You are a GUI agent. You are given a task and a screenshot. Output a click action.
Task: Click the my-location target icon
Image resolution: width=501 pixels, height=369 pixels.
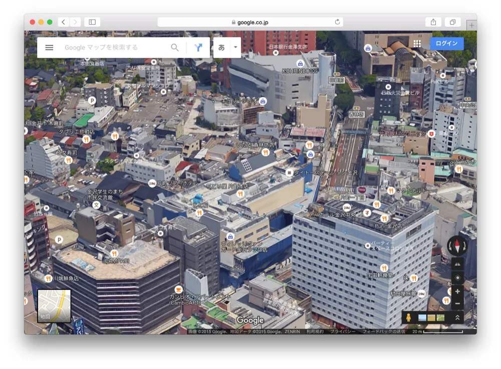tap(458, 277)
